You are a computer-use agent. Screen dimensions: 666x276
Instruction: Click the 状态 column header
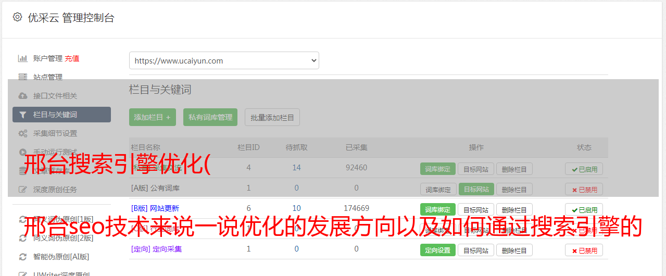coord(584,147)
